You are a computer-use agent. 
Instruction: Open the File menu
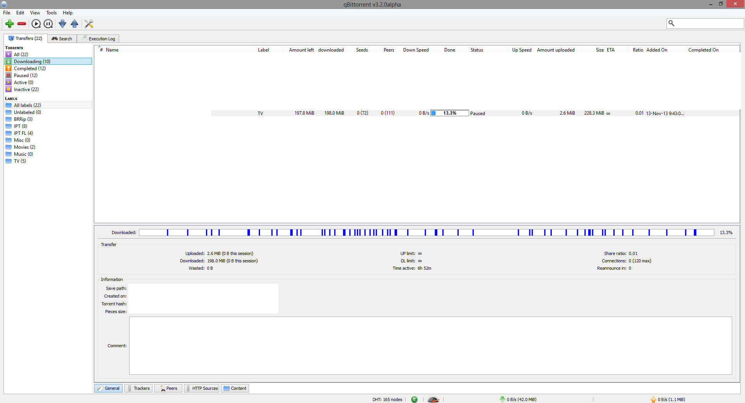[7, 13]
